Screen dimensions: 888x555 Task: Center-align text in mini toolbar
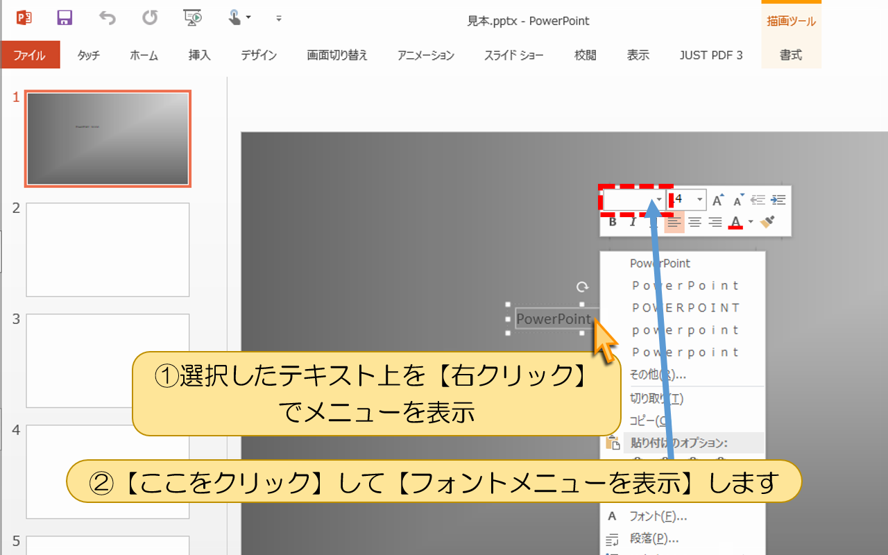[695, 222]
